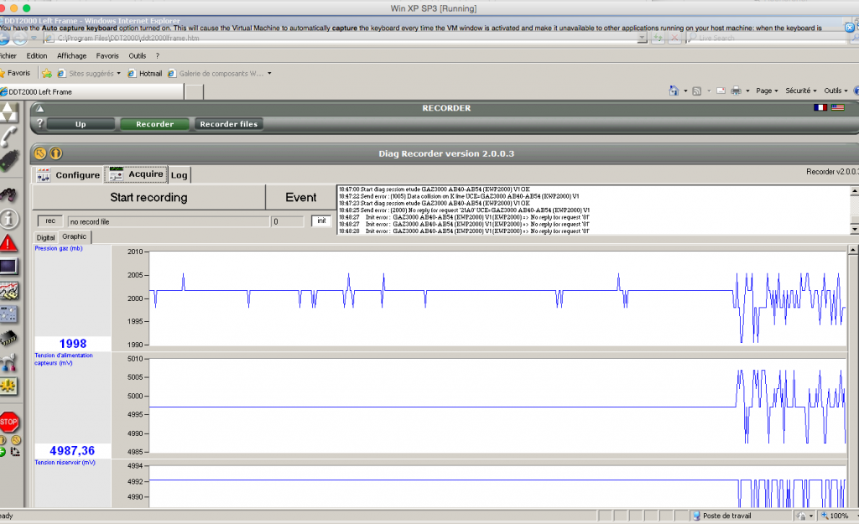Click the Event button
This screenshot has width=859, height=524.
[301, 197]
